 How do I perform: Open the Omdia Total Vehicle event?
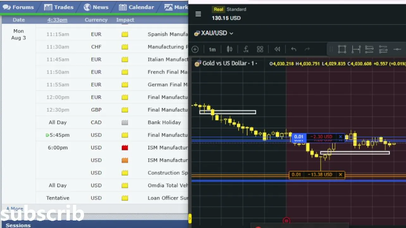click(168, 185)
